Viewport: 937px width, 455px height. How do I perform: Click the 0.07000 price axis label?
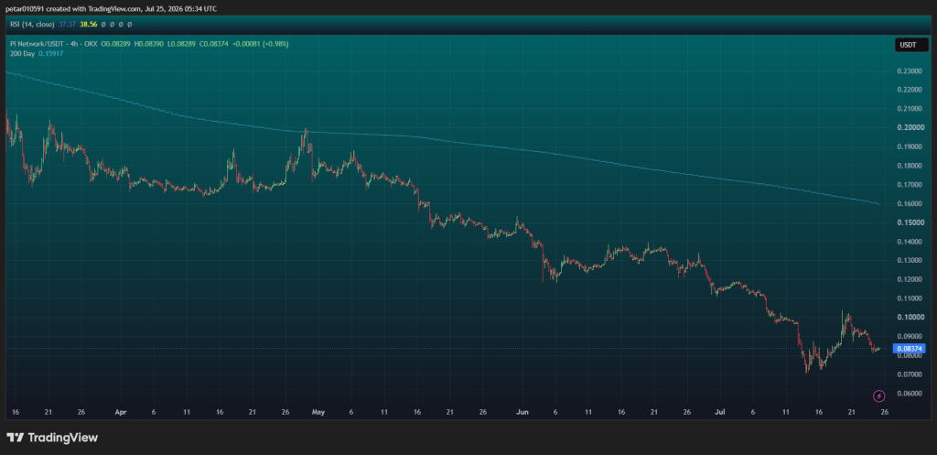[909, 374]
